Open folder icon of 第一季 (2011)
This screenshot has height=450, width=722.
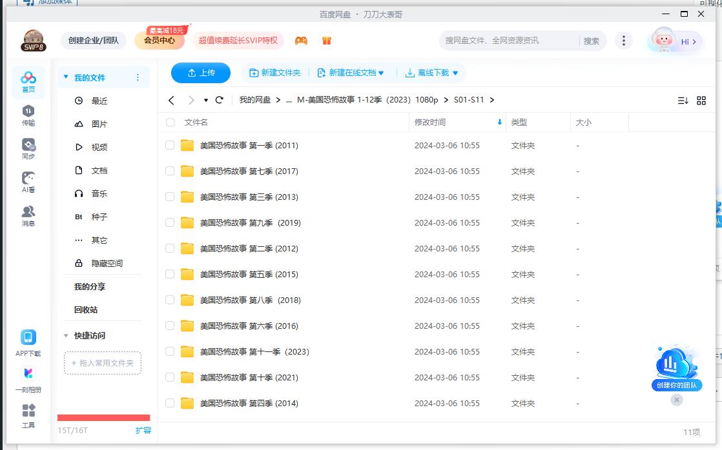[187, 146]
